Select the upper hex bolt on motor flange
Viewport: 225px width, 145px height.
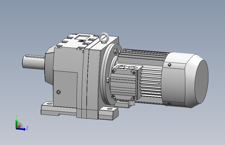point(116,51)
